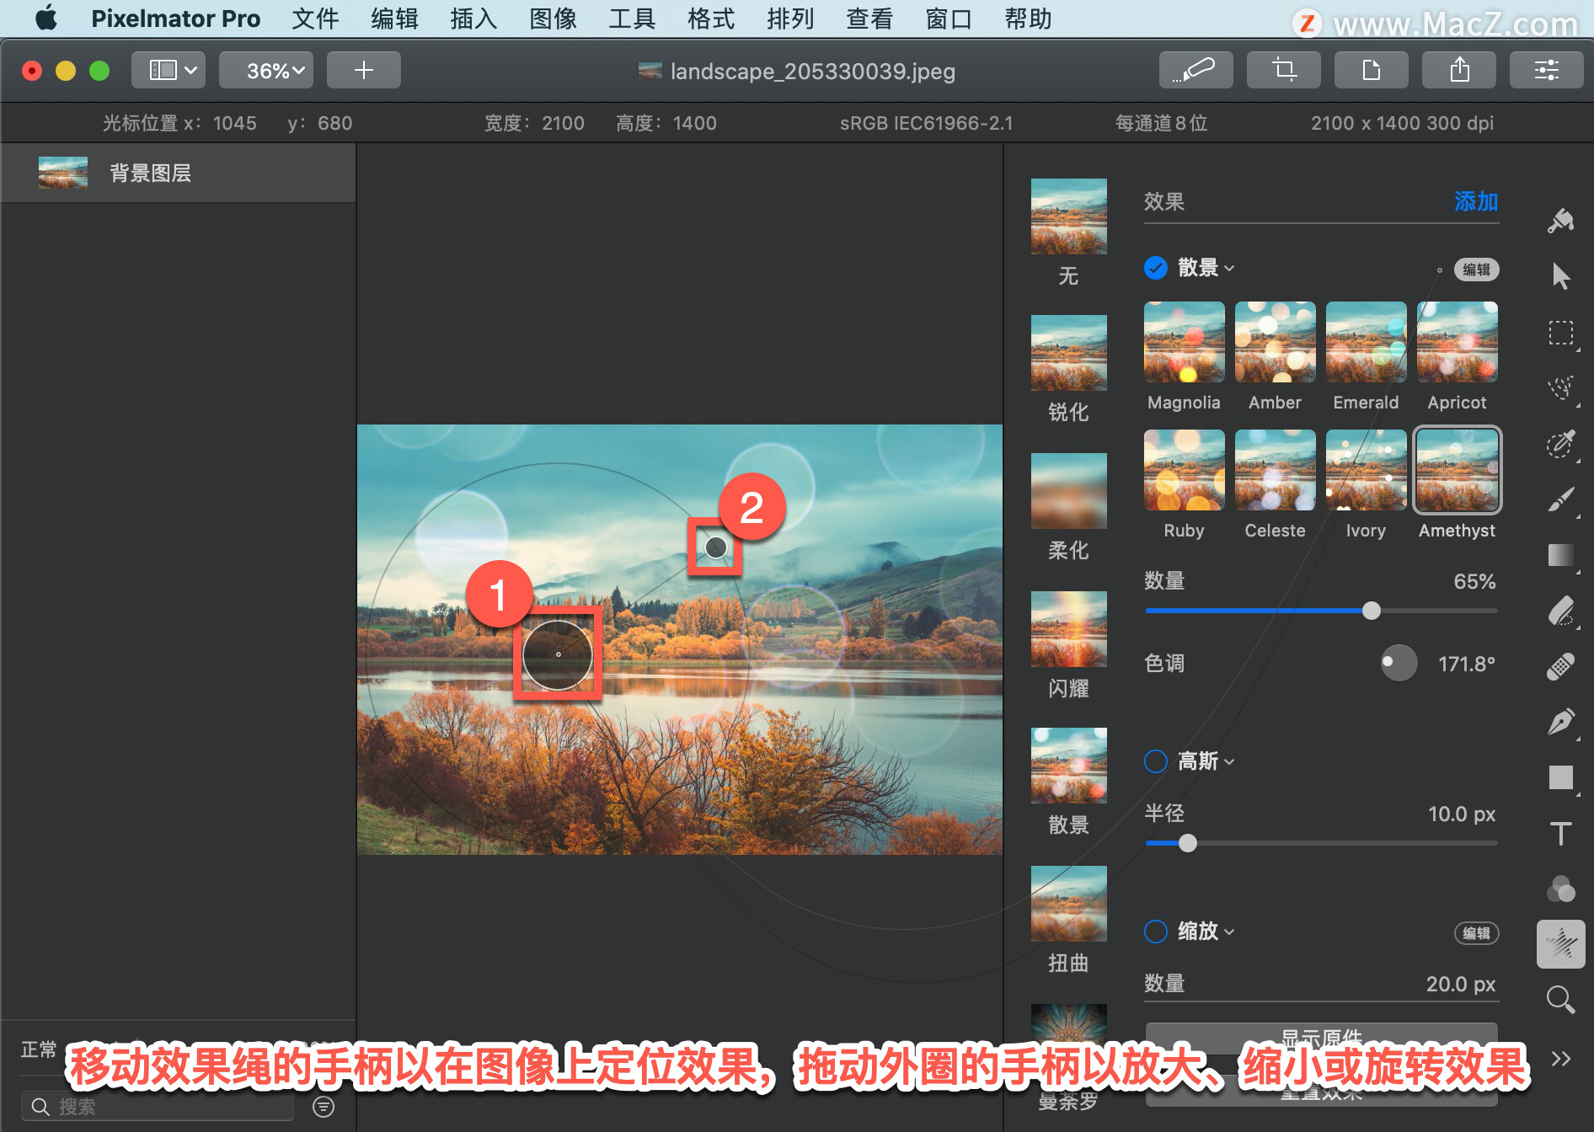Screen dimensions: 1594x1132
Task: Choose the Paint brush tool
Action: 1560,499
